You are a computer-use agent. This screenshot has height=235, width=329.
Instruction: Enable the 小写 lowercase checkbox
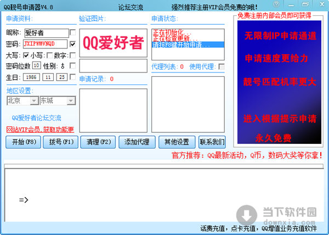pos(50,55)
